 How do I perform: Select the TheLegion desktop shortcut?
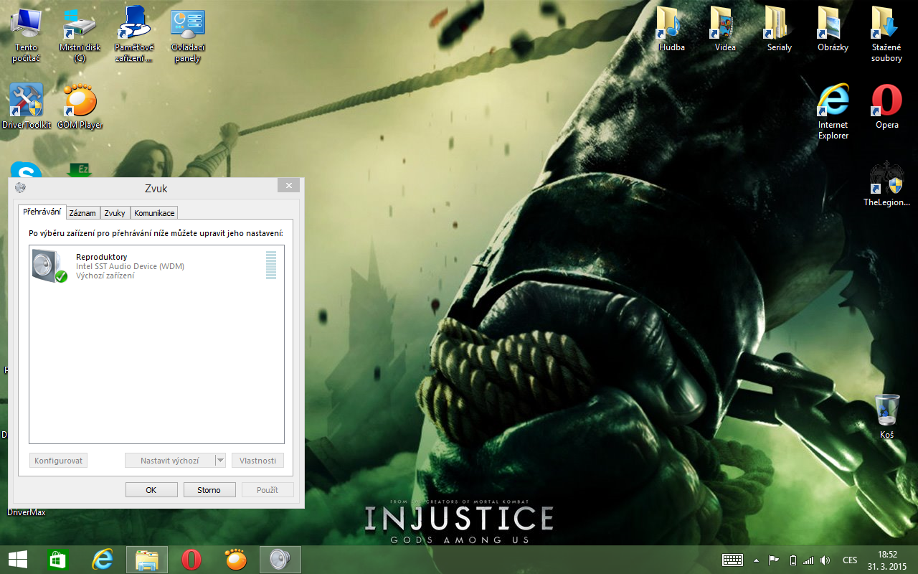click(886, 184)
